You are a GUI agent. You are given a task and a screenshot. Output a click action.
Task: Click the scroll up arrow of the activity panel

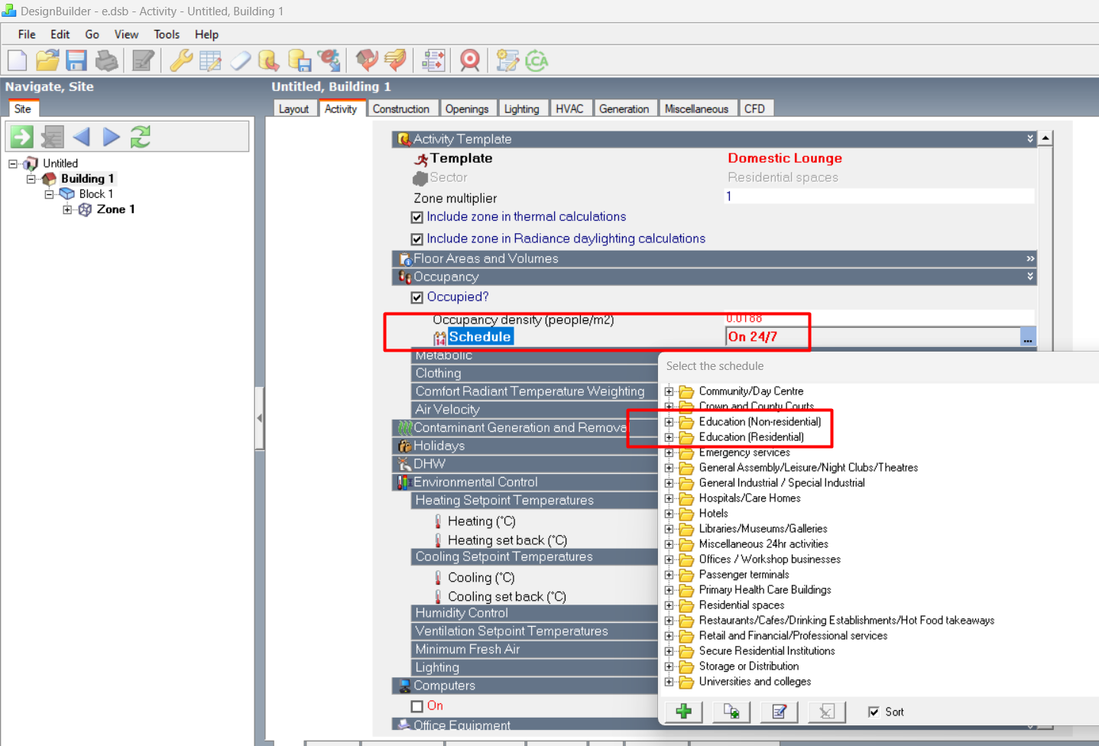point(1046,138)
